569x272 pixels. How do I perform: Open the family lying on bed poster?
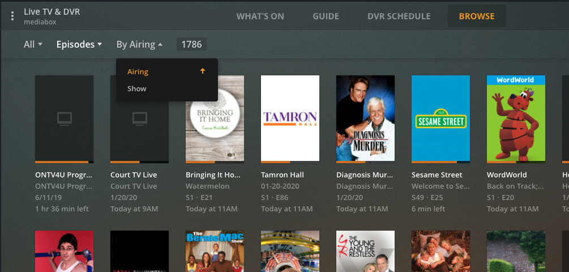440,251
